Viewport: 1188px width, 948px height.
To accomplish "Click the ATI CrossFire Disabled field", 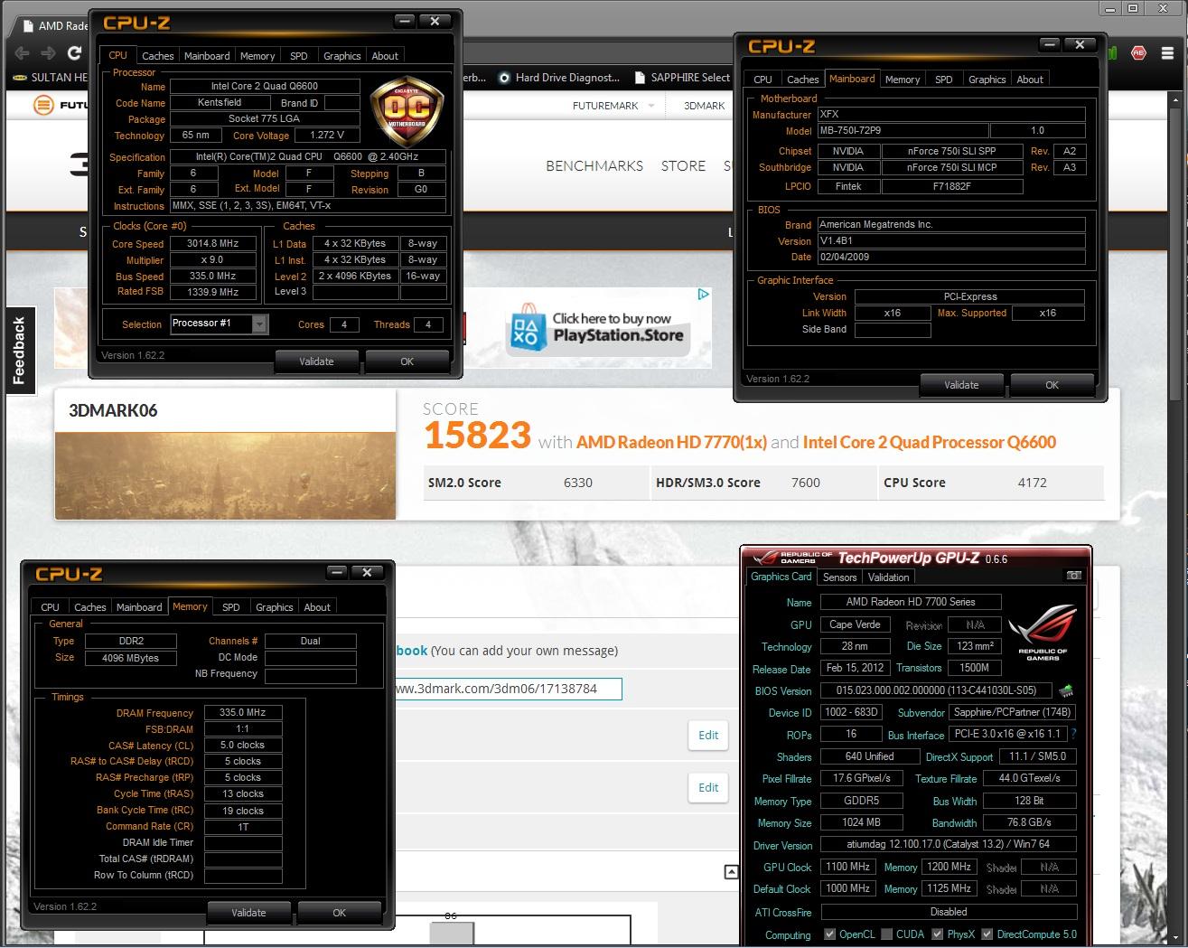I will tap(949, 913).
